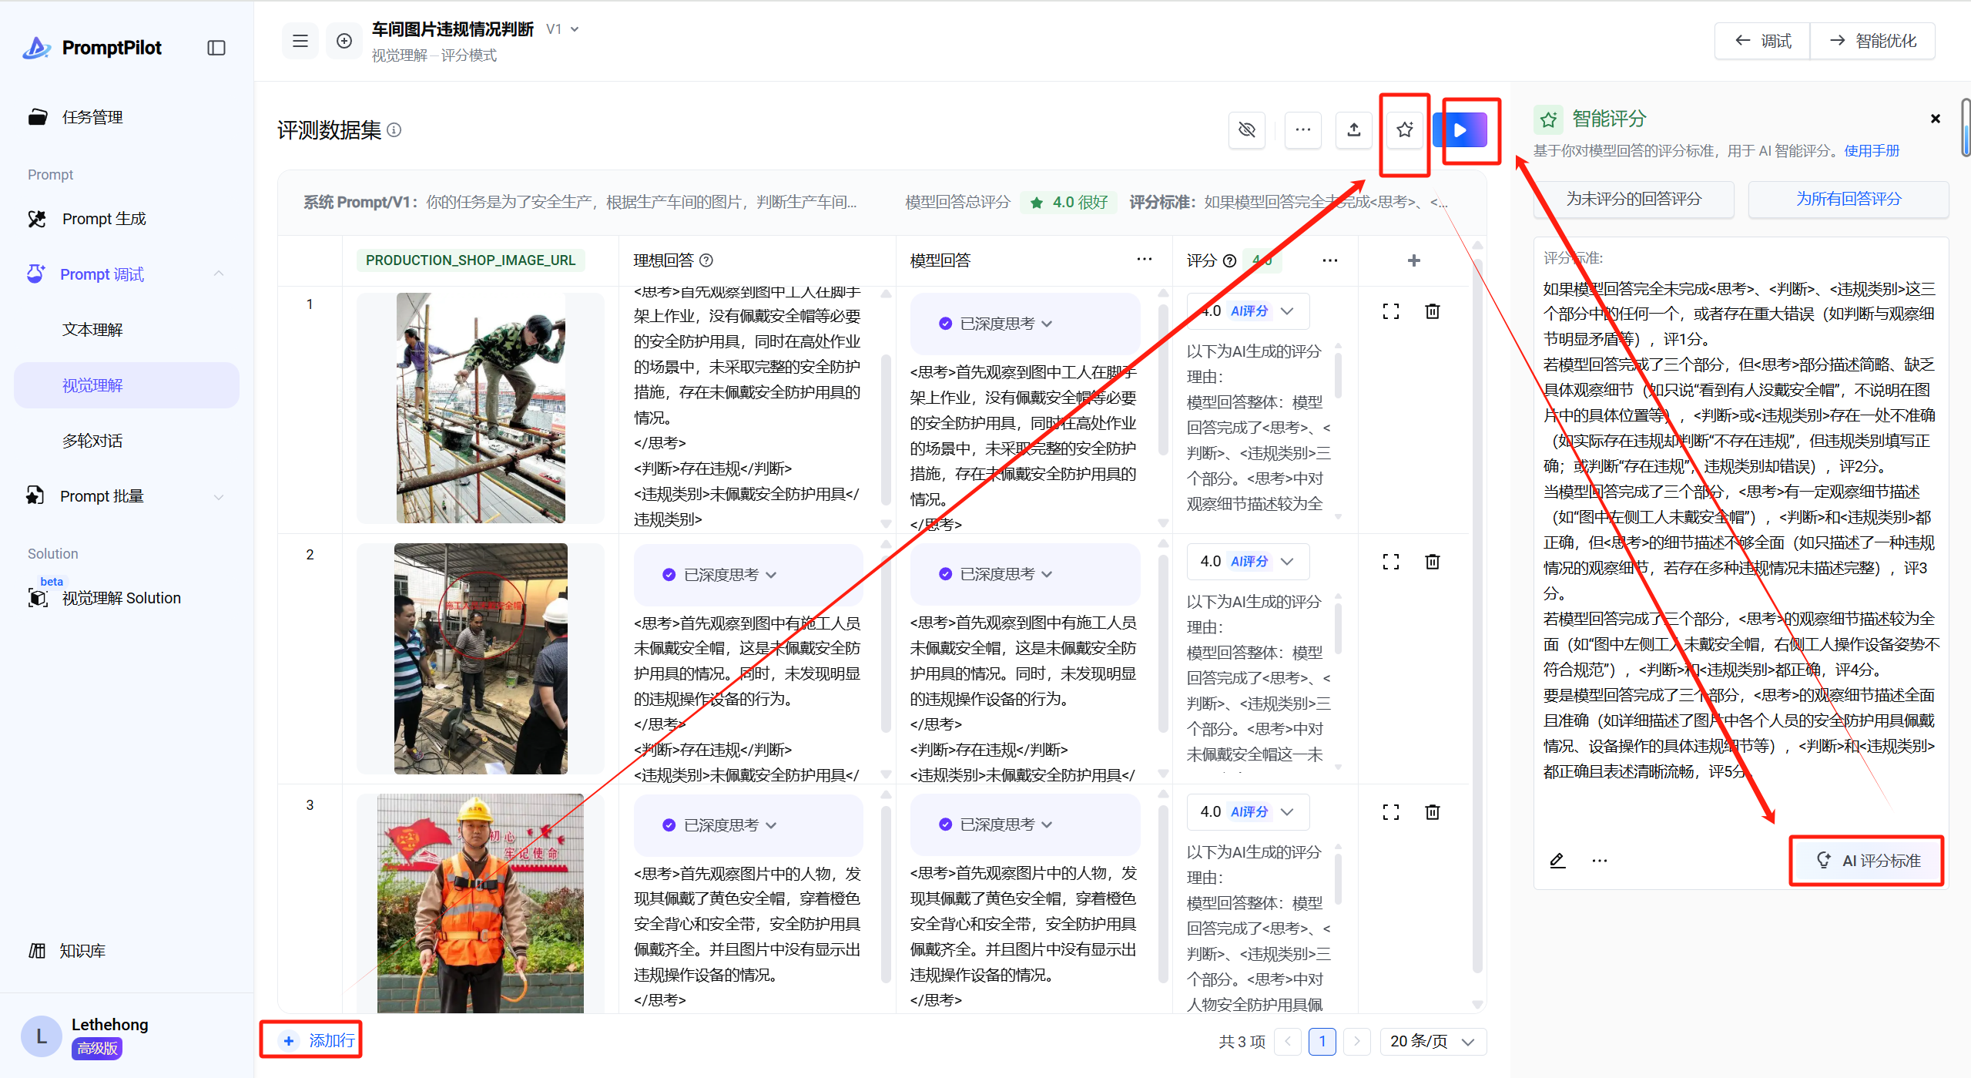The height and width of the screenshot is (1078, 1971).
Task: Open 知识库 from the sidebar
Action: tap(82, 951)
